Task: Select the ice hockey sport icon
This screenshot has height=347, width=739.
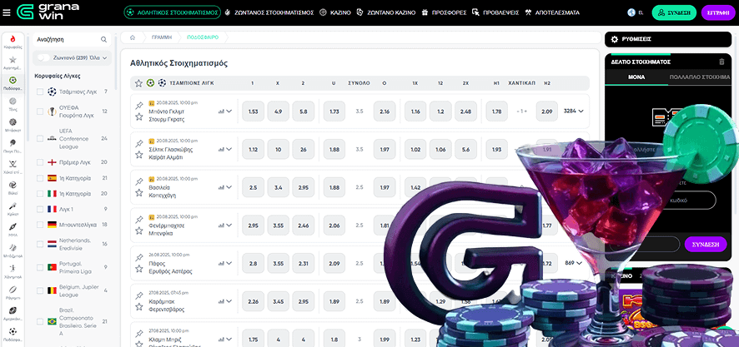Action: 13,164
